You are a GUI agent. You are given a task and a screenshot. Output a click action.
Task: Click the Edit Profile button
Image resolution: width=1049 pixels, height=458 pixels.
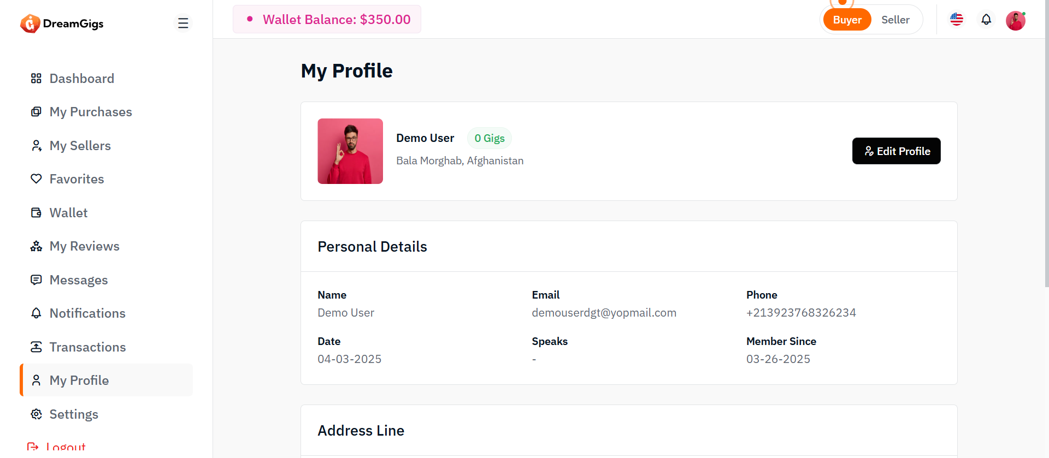pyautogui.click(x=896, y=151)
